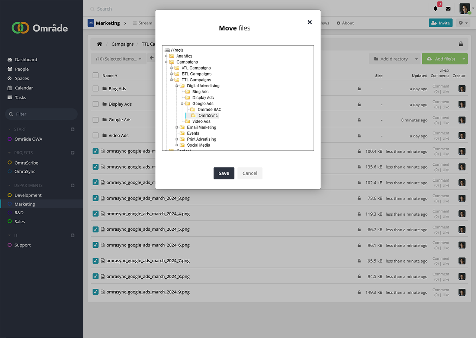Screen dimensions: 476x338
Task: Open the Stream tab
Action: 142,23
